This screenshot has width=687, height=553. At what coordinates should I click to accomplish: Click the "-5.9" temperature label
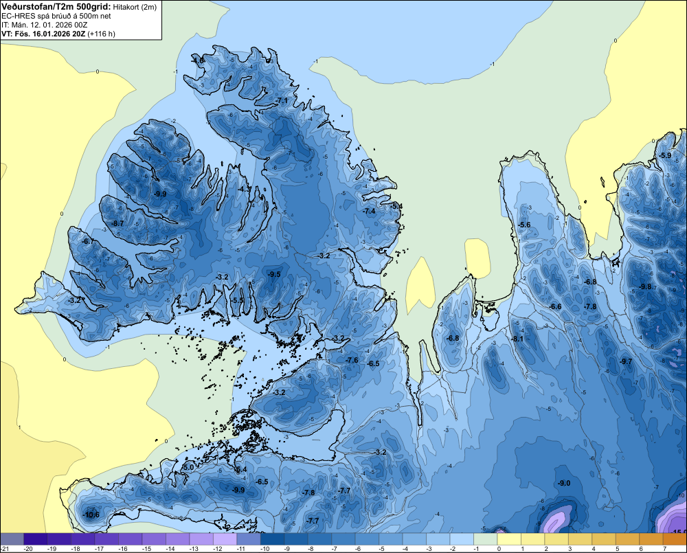pos(665,155)
